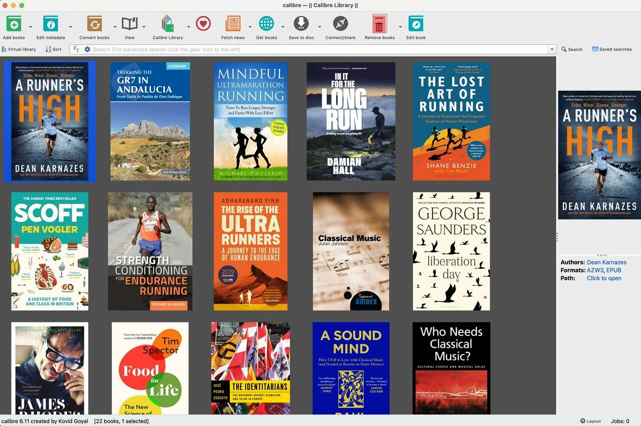The height and width of the screenshot is (426, 641).
Task: Expand the Fetch news dropdown arrow
Action: [x=250, y=27]
